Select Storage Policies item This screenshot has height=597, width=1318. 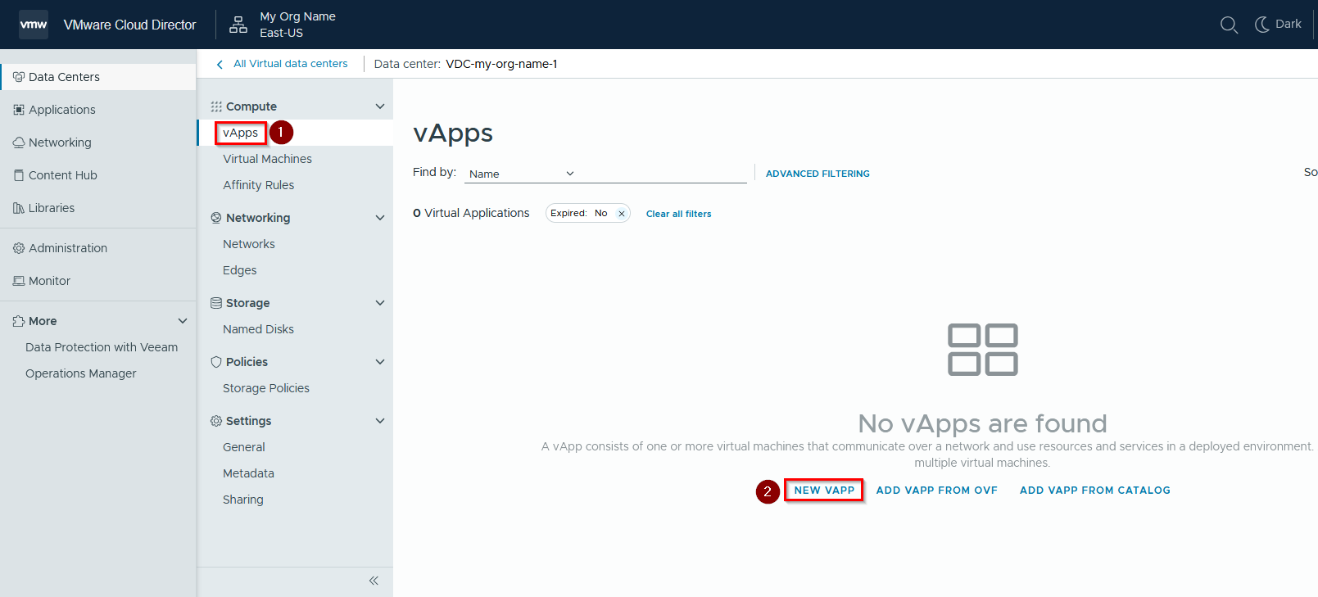pos(266,388)
